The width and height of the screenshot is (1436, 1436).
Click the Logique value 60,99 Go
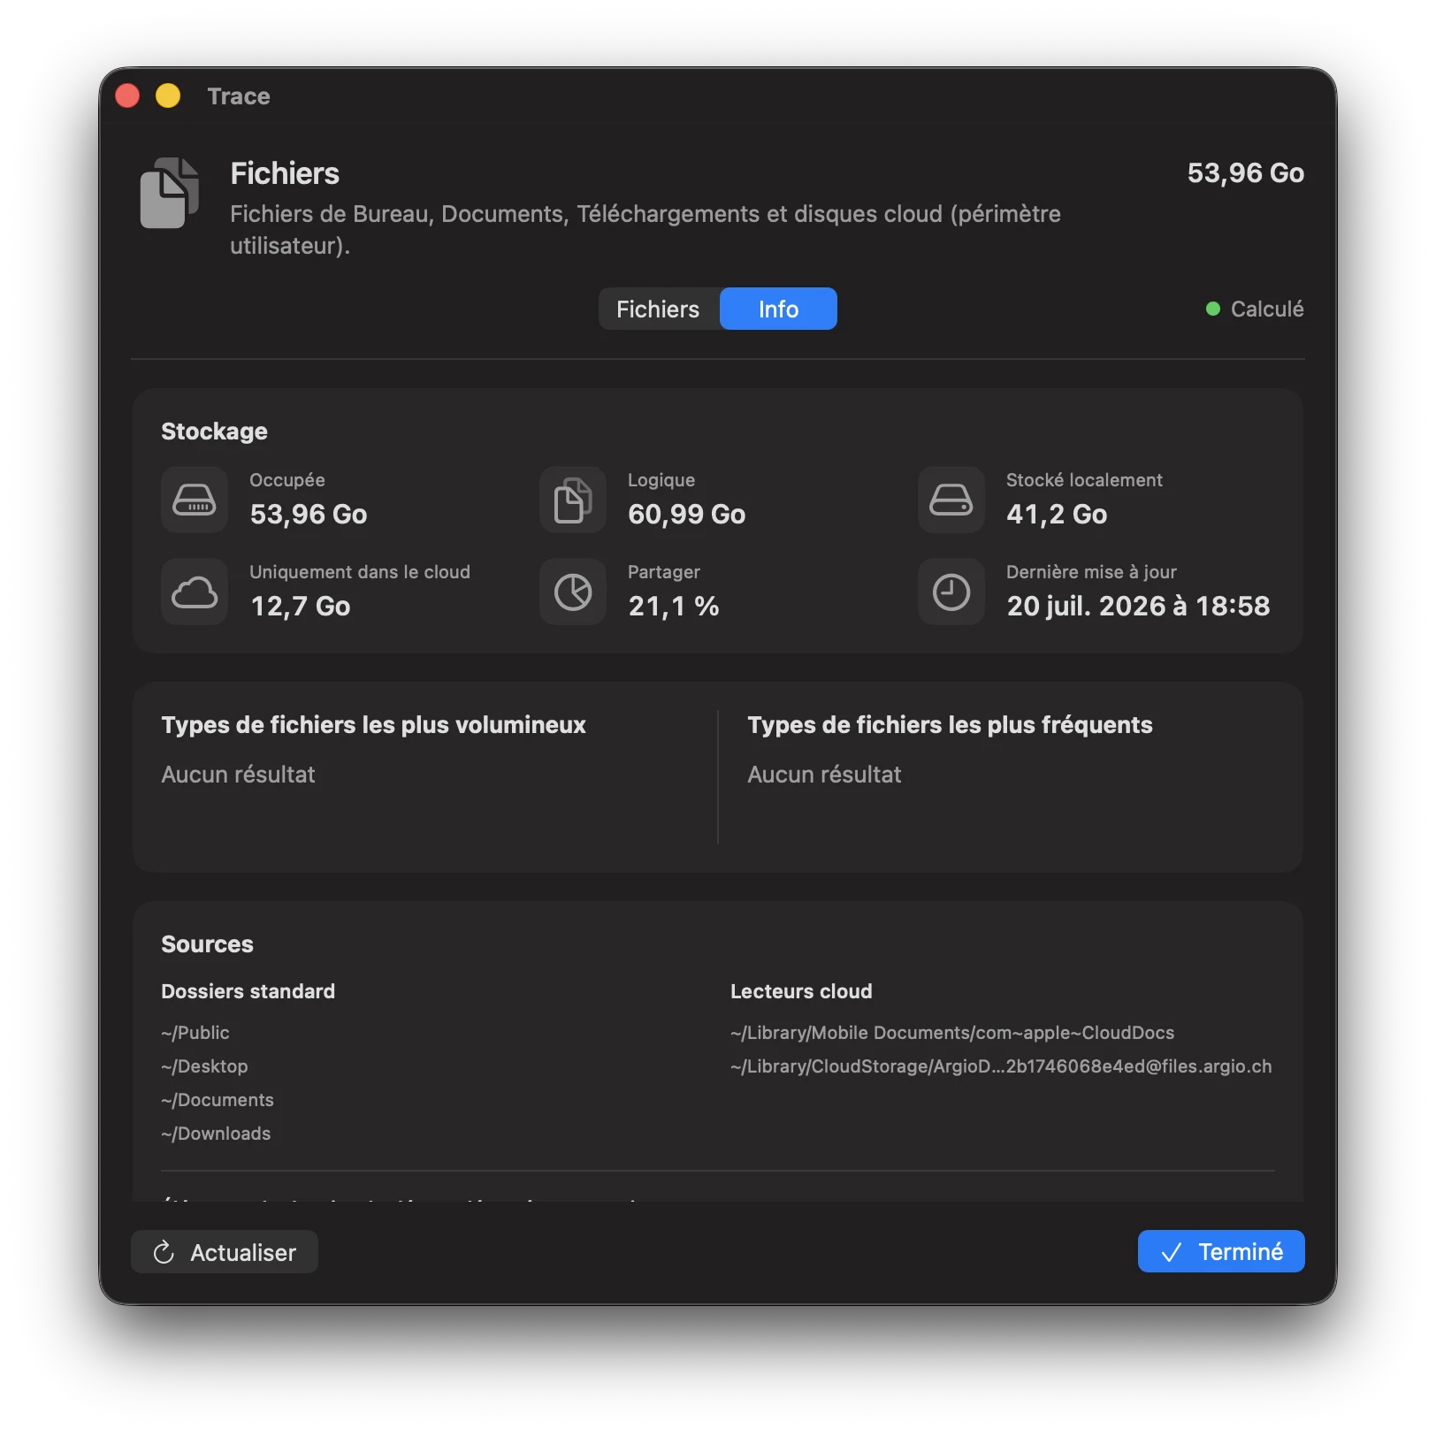tap(687, 515)
